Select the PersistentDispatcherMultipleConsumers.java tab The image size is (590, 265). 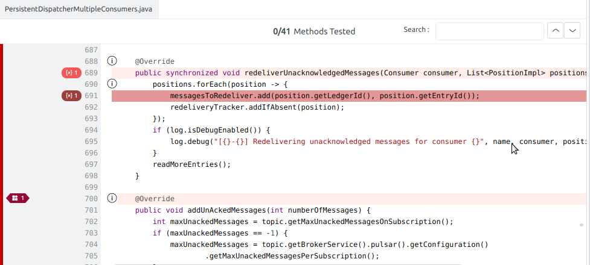point(79,10)
